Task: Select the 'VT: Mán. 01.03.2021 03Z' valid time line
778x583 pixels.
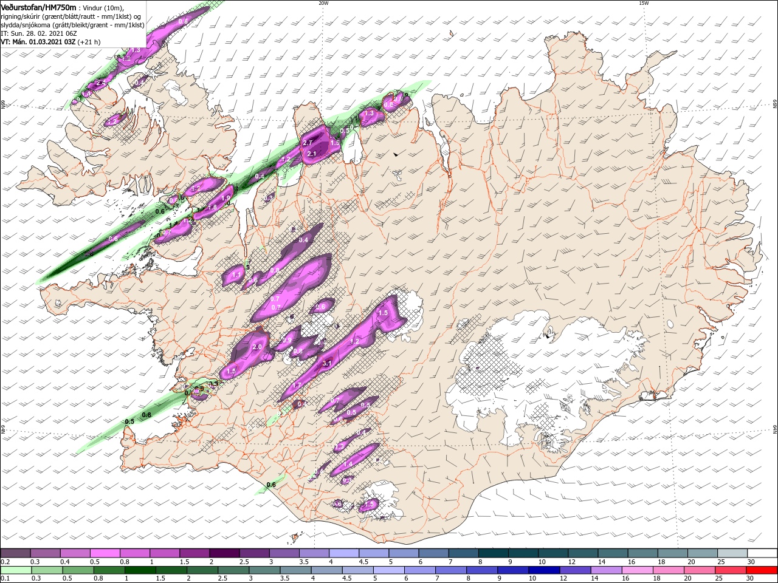Action: [x=38, y=42]
